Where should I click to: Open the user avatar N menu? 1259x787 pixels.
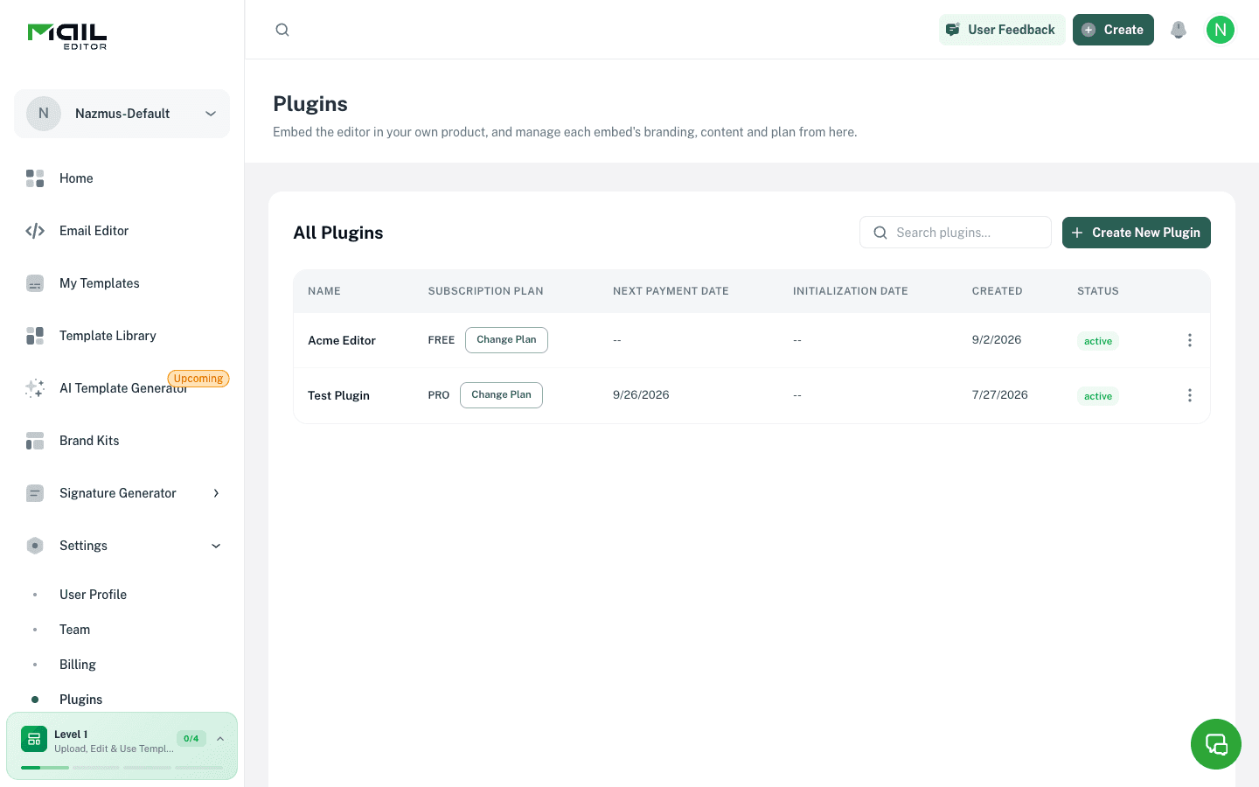click(1221, 30)
